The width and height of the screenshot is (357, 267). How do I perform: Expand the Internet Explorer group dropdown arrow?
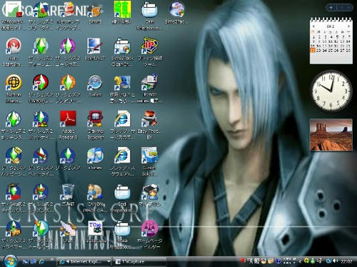click(109, 262)
